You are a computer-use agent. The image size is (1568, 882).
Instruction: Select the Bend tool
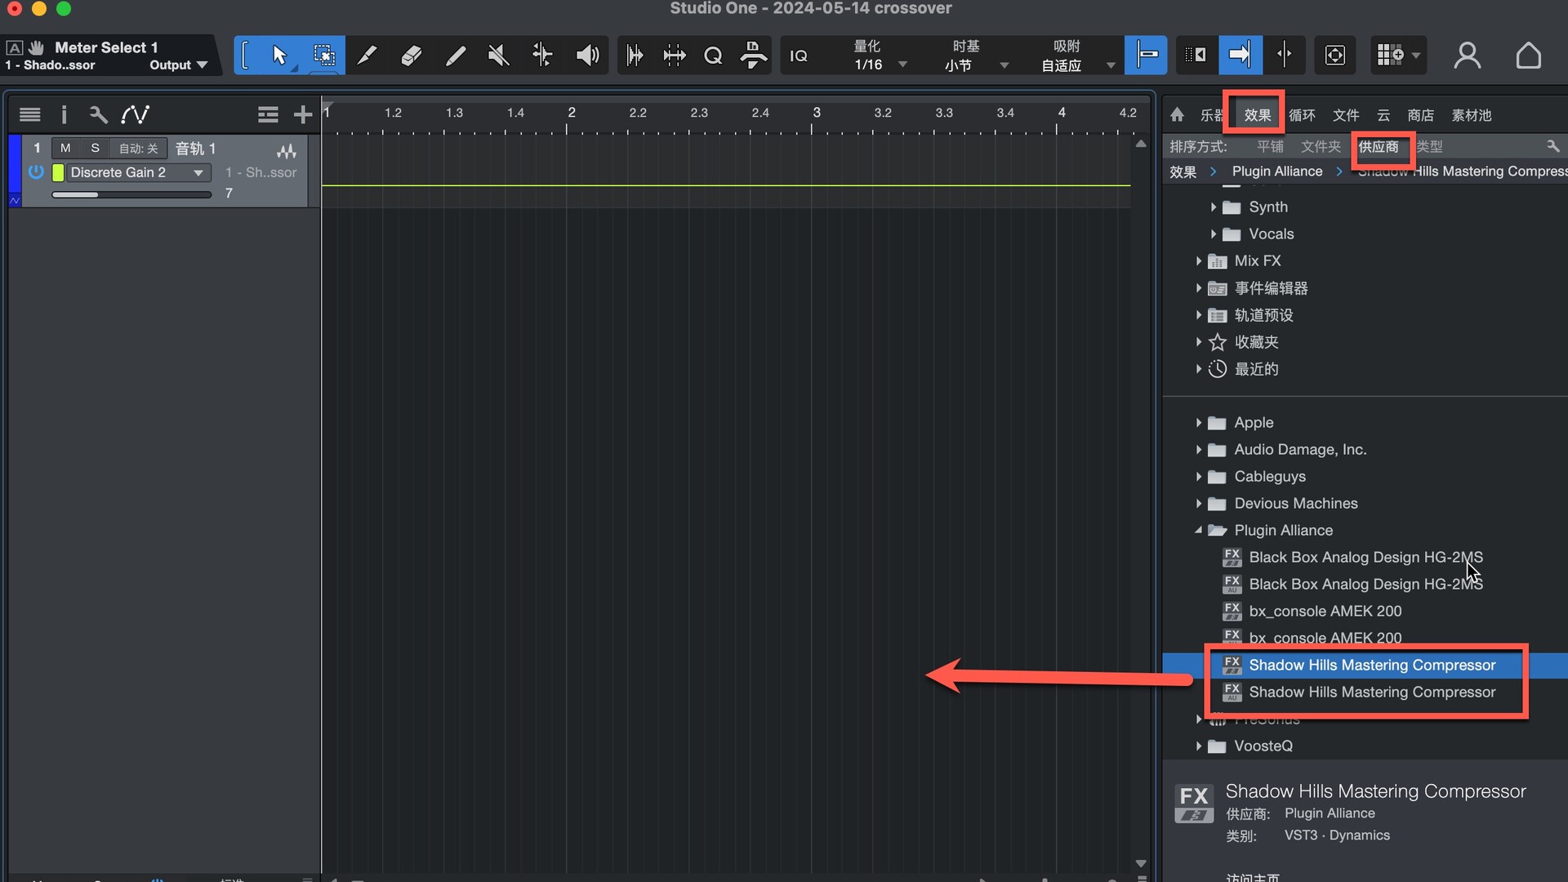[x=542, y=56]
